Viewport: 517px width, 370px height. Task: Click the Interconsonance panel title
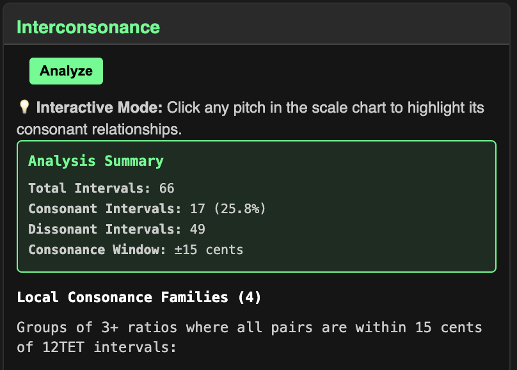(88, 27)
